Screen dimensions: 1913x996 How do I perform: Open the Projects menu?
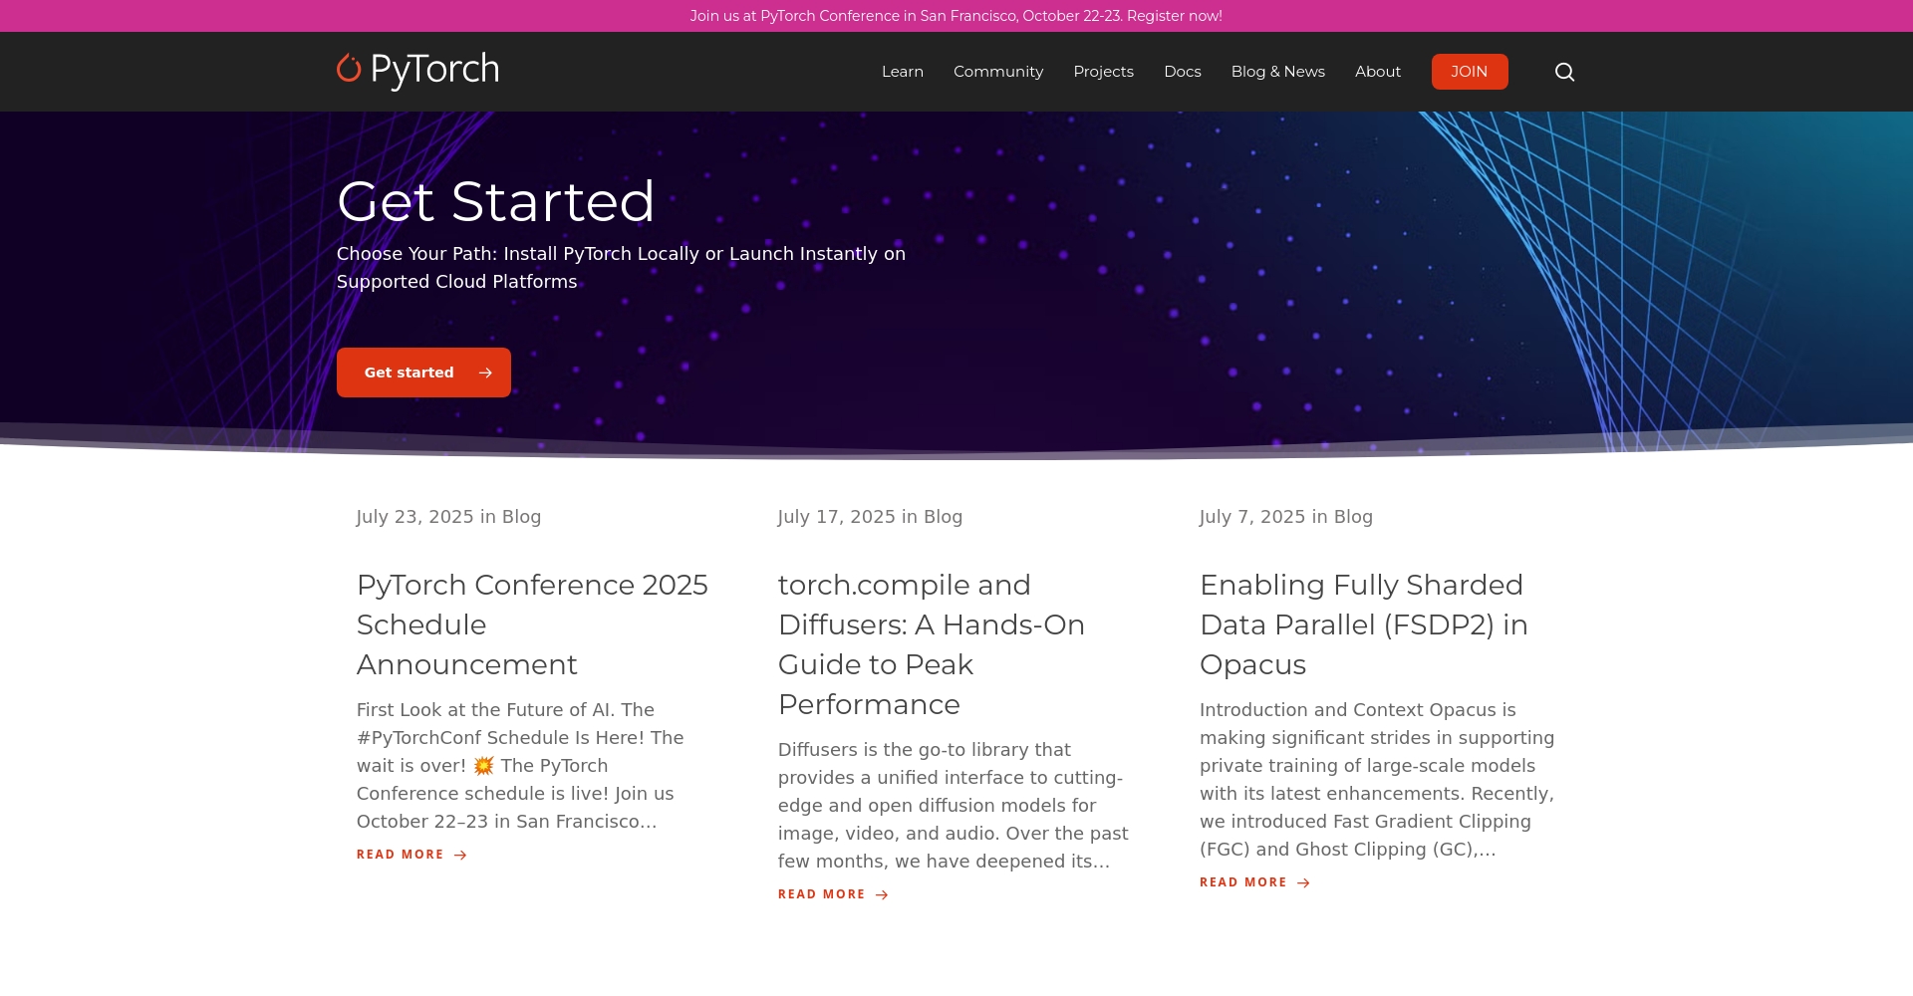pos(1104,72)
